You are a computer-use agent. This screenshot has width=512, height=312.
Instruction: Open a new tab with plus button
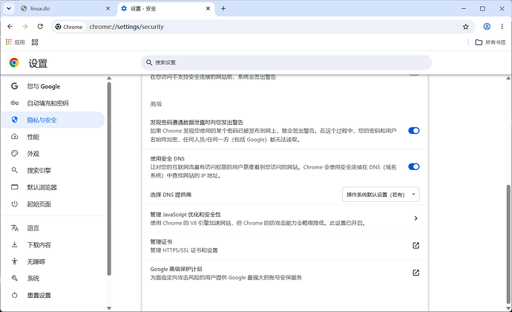pyautogui.click(x=223, y=8)
